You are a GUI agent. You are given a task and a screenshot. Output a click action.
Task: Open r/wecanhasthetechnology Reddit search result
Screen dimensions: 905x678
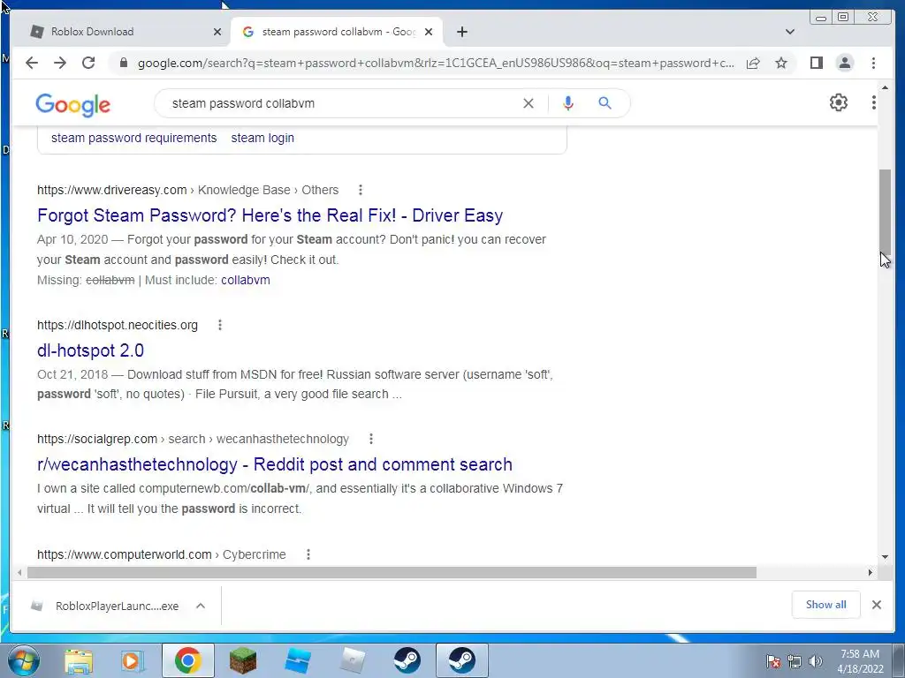[275, 464]
